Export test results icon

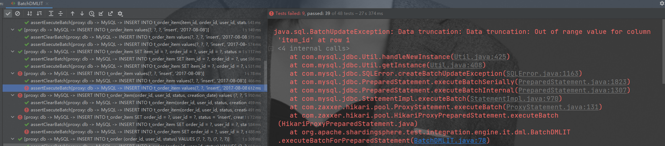[x=111, y=13]
